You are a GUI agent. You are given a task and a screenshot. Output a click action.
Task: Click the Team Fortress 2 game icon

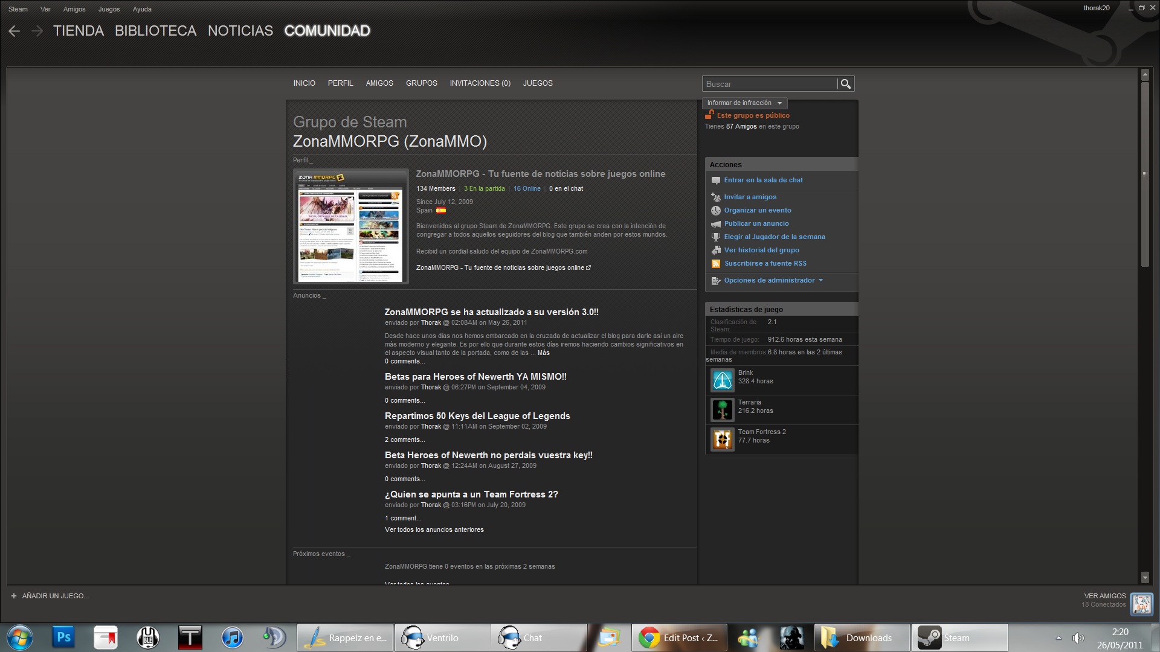[x=722, y=439]
